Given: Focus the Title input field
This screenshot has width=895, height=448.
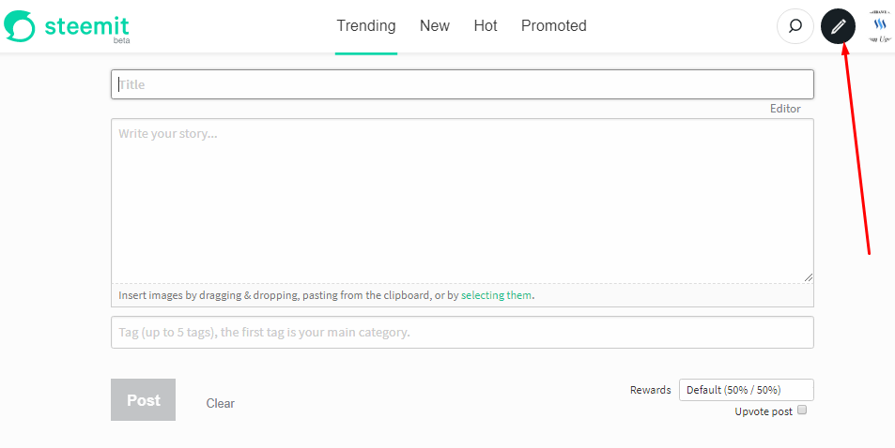Looking at the screenshot, I should click(462, 84).
